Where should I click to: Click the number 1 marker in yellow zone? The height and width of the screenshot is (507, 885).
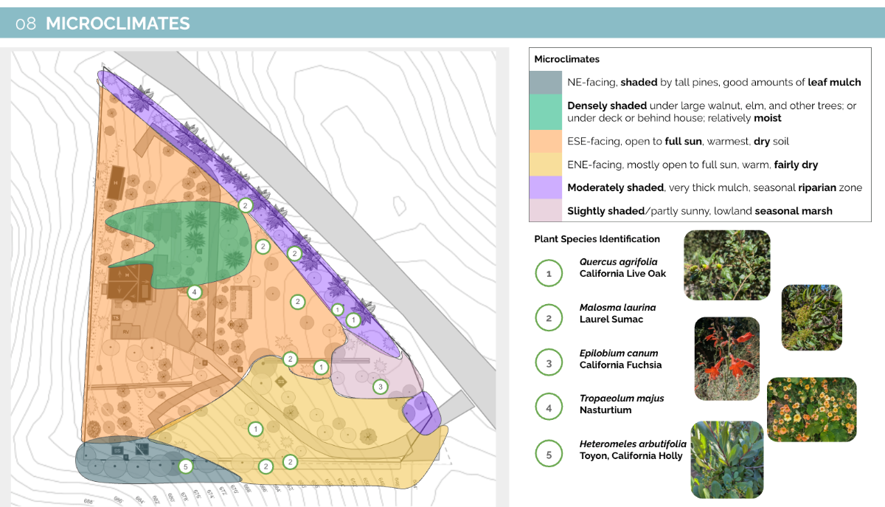click(254, 428)
